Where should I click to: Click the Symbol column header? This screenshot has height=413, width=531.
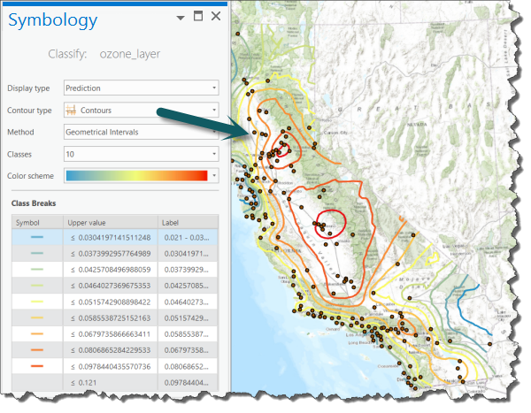point(34,222)
